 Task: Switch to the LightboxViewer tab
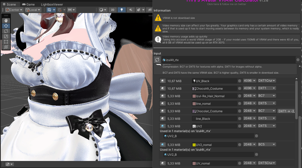coord(52,4)
